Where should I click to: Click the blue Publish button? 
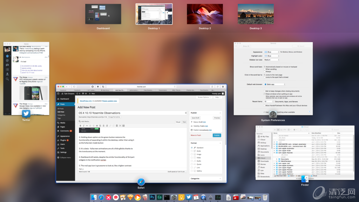pos(217,135)
